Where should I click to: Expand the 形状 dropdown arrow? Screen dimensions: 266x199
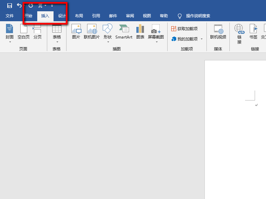pos(108,42)
